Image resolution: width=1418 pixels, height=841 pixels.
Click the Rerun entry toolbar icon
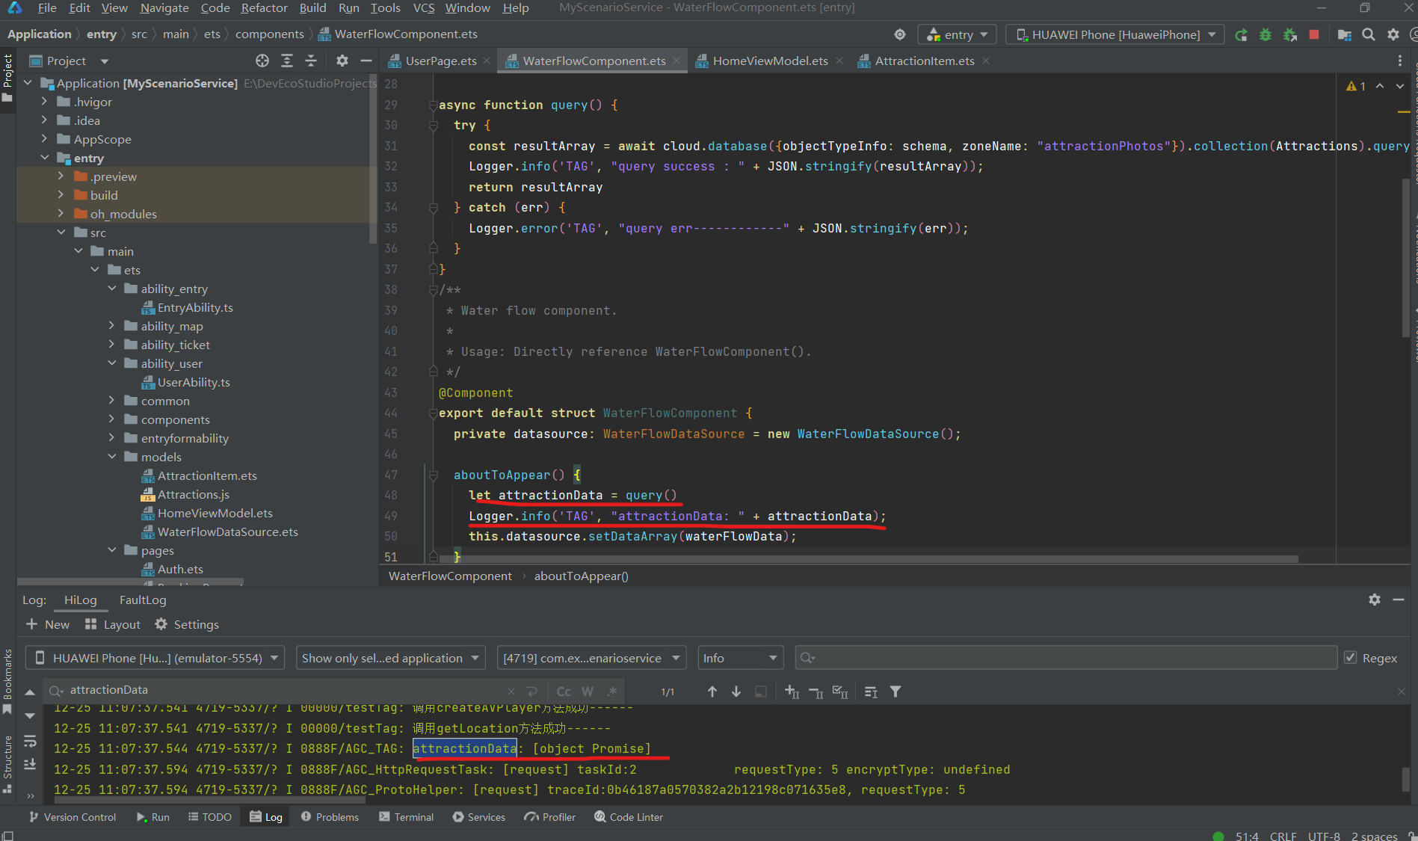(1241, 34)
